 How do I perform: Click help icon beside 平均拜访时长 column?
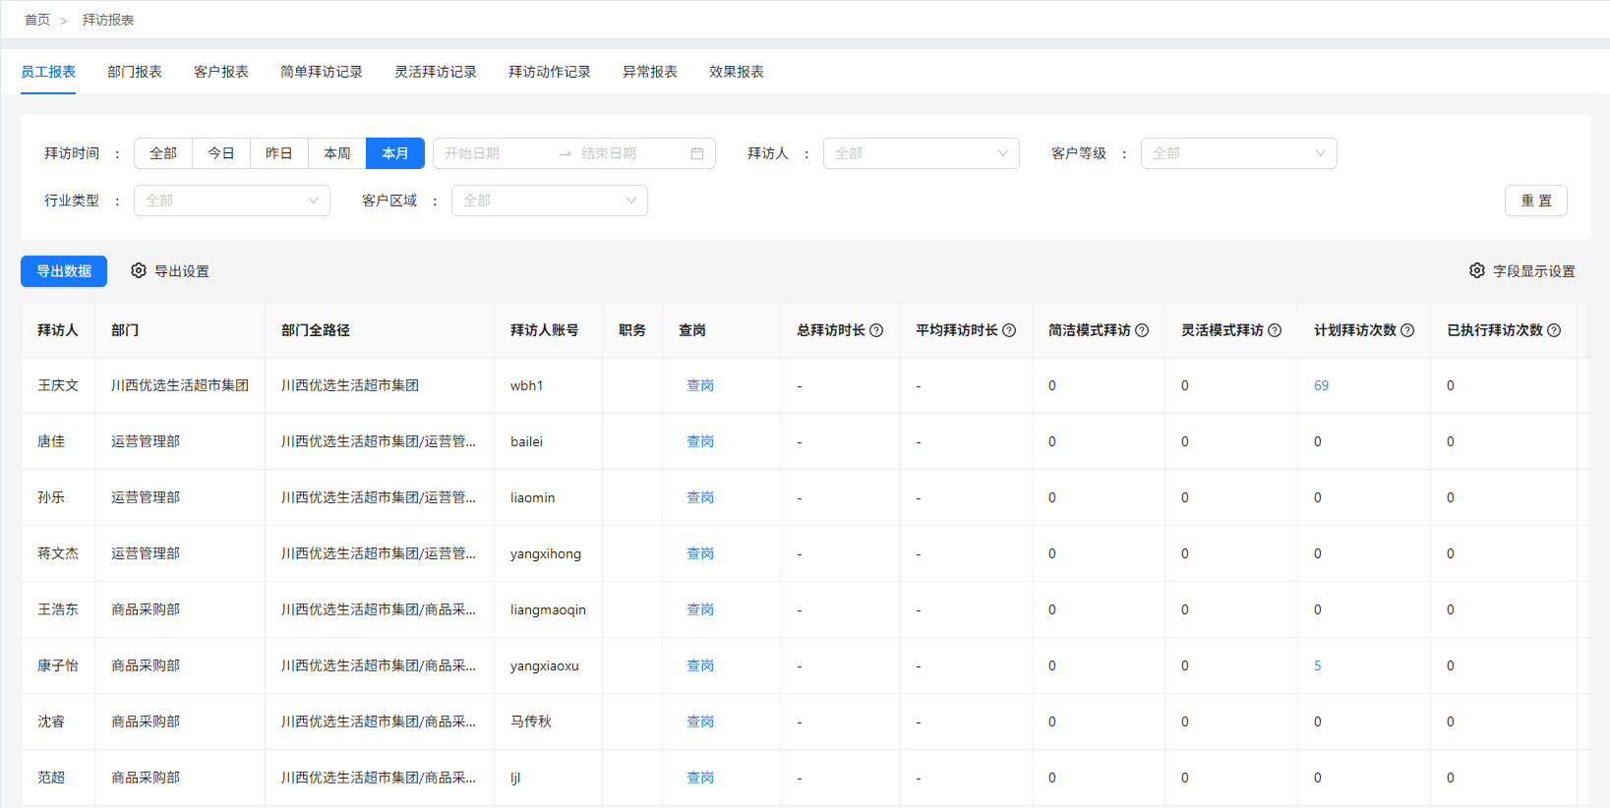click(1009, 330)
